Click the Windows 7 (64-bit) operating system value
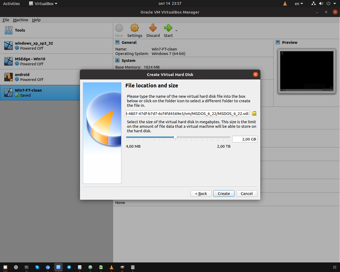The height and width of the screenshot is (272, 340). pyautogui.click(x=168, y=54)
